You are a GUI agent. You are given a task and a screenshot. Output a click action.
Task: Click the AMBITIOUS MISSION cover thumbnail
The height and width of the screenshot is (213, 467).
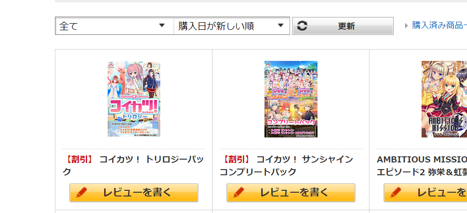point(444,99)
